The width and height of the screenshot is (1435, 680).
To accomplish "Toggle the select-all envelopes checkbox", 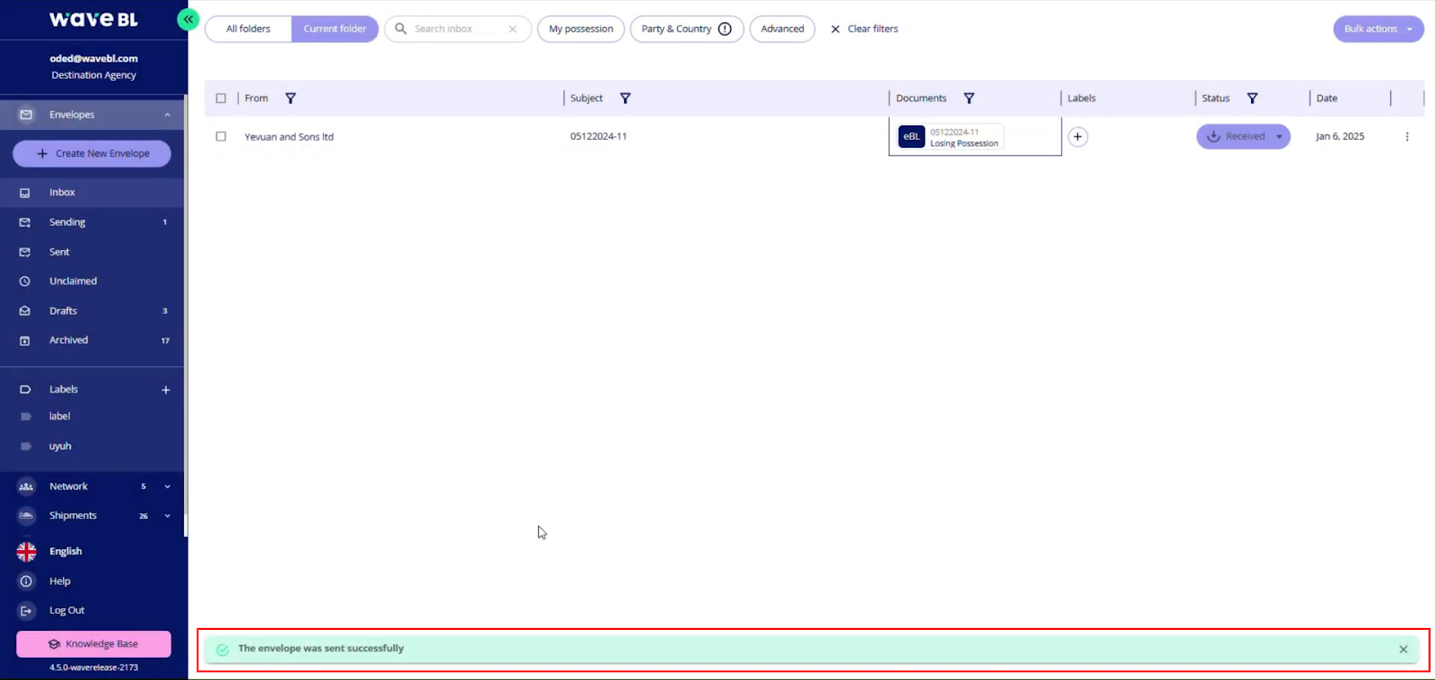I will 221,99.
